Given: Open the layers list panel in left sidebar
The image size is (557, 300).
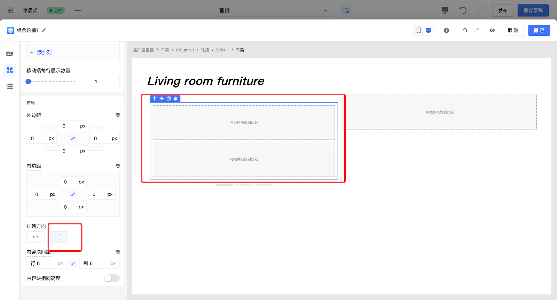Looking at the screenshot, I should (10, 86).
